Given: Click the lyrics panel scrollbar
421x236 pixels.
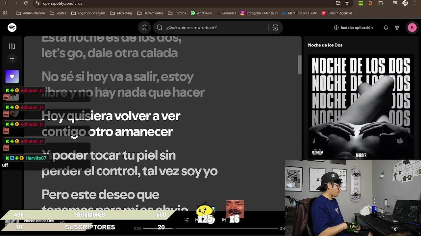Looking at the screenshot, I should coord(300,65).
